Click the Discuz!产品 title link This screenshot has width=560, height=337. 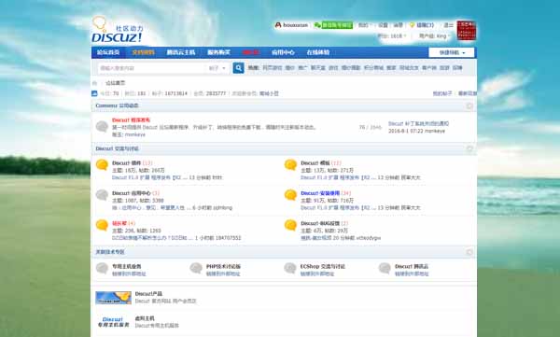[148, 294]
